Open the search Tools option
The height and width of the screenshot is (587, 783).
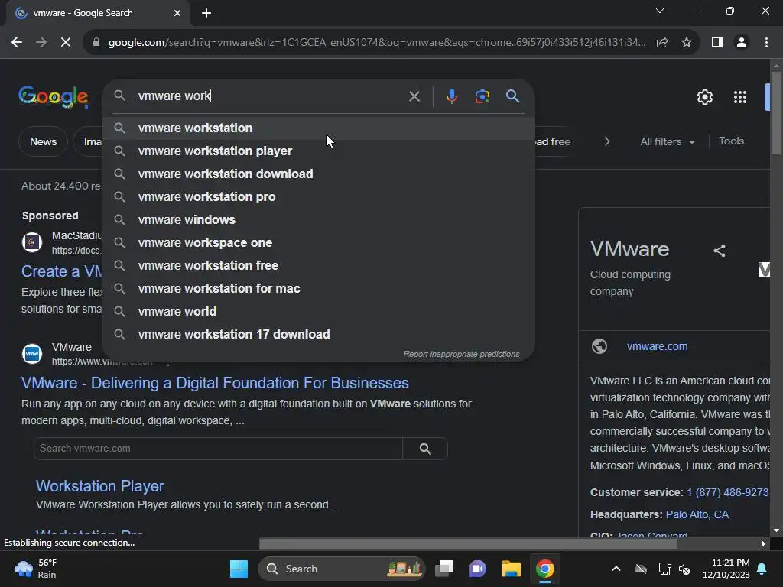tap(731, 141)
